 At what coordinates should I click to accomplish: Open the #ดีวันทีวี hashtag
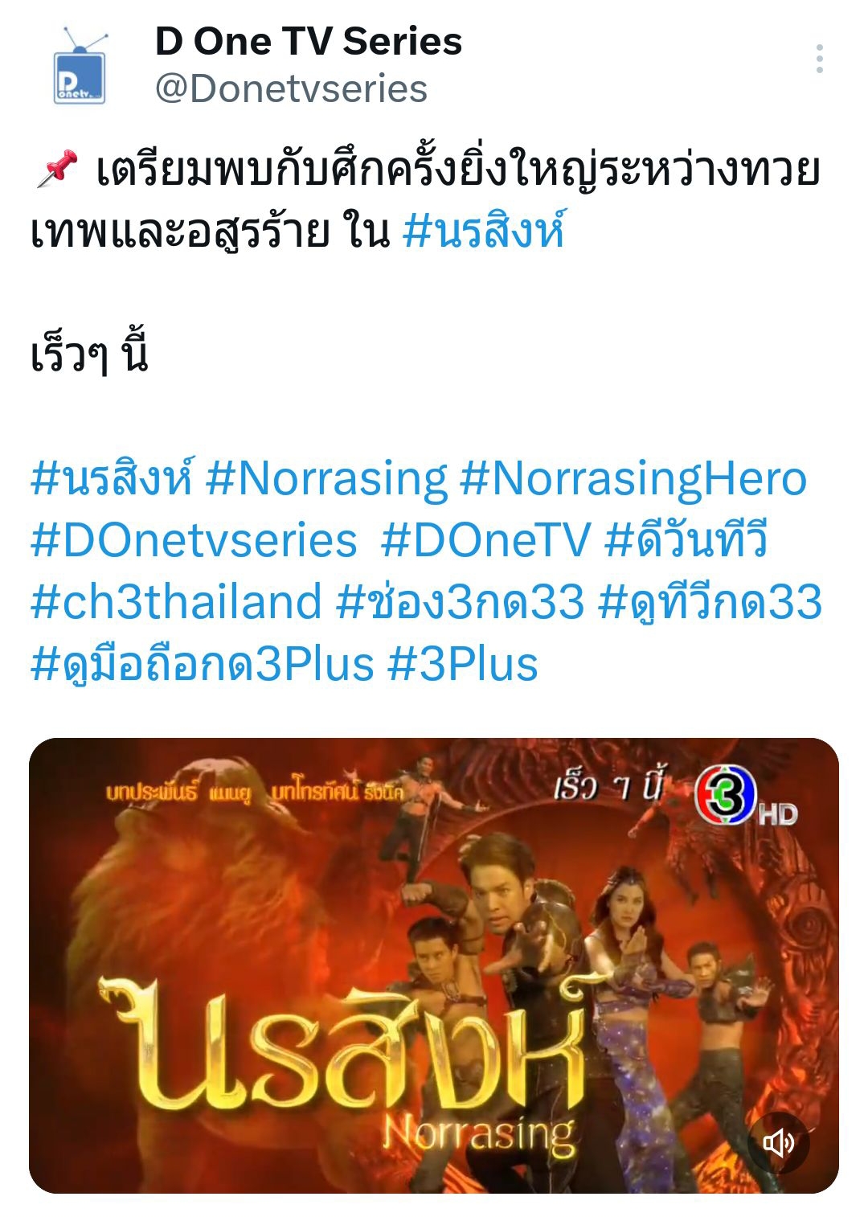(x=686, y=539)
